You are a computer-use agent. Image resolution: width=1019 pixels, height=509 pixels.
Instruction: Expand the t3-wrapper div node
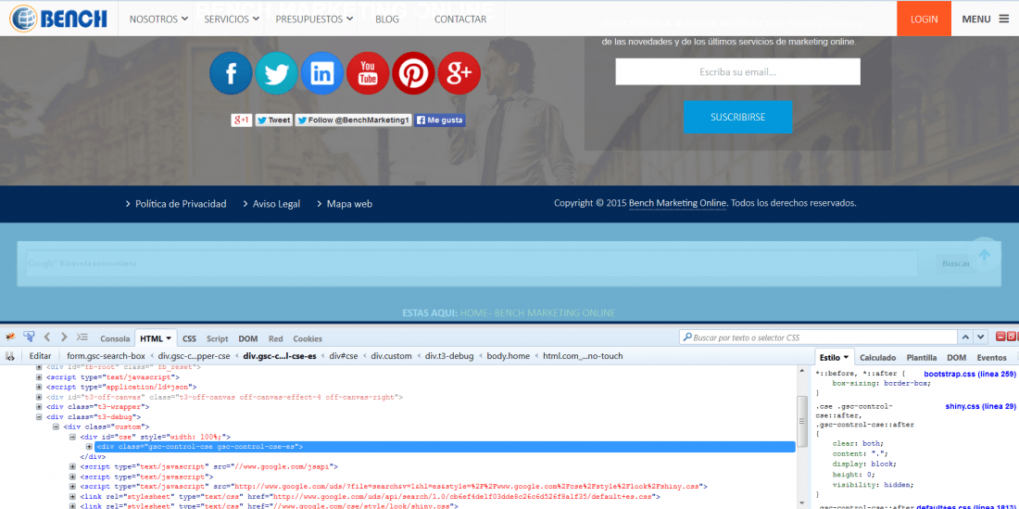[x=39, y=407]
